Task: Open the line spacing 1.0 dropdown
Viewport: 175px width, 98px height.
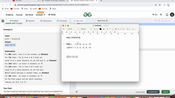Action: point(128,29)
